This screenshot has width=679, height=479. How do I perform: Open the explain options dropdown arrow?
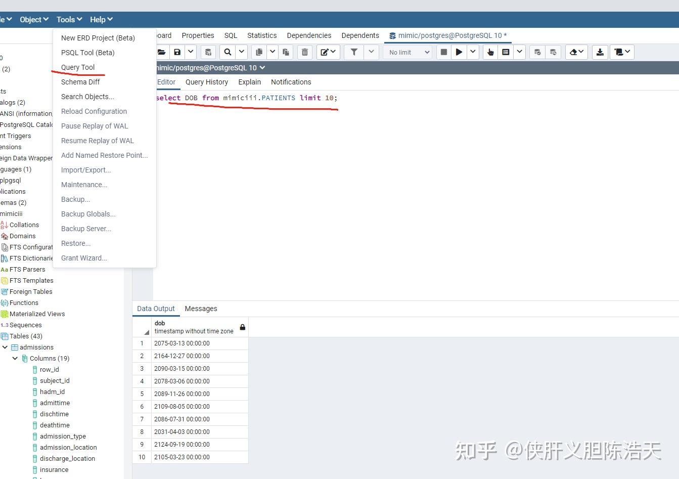coord(519,52)
